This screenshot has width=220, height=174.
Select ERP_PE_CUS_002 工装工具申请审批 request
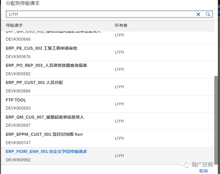coord(42,48)
